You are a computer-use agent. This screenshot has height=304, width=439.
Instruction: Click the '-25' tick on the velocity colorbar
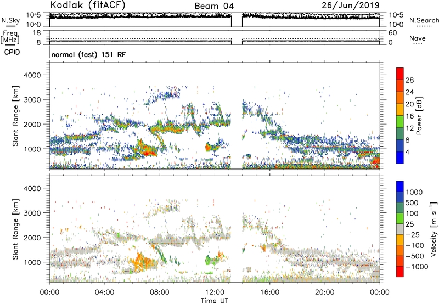click(414, 234)
